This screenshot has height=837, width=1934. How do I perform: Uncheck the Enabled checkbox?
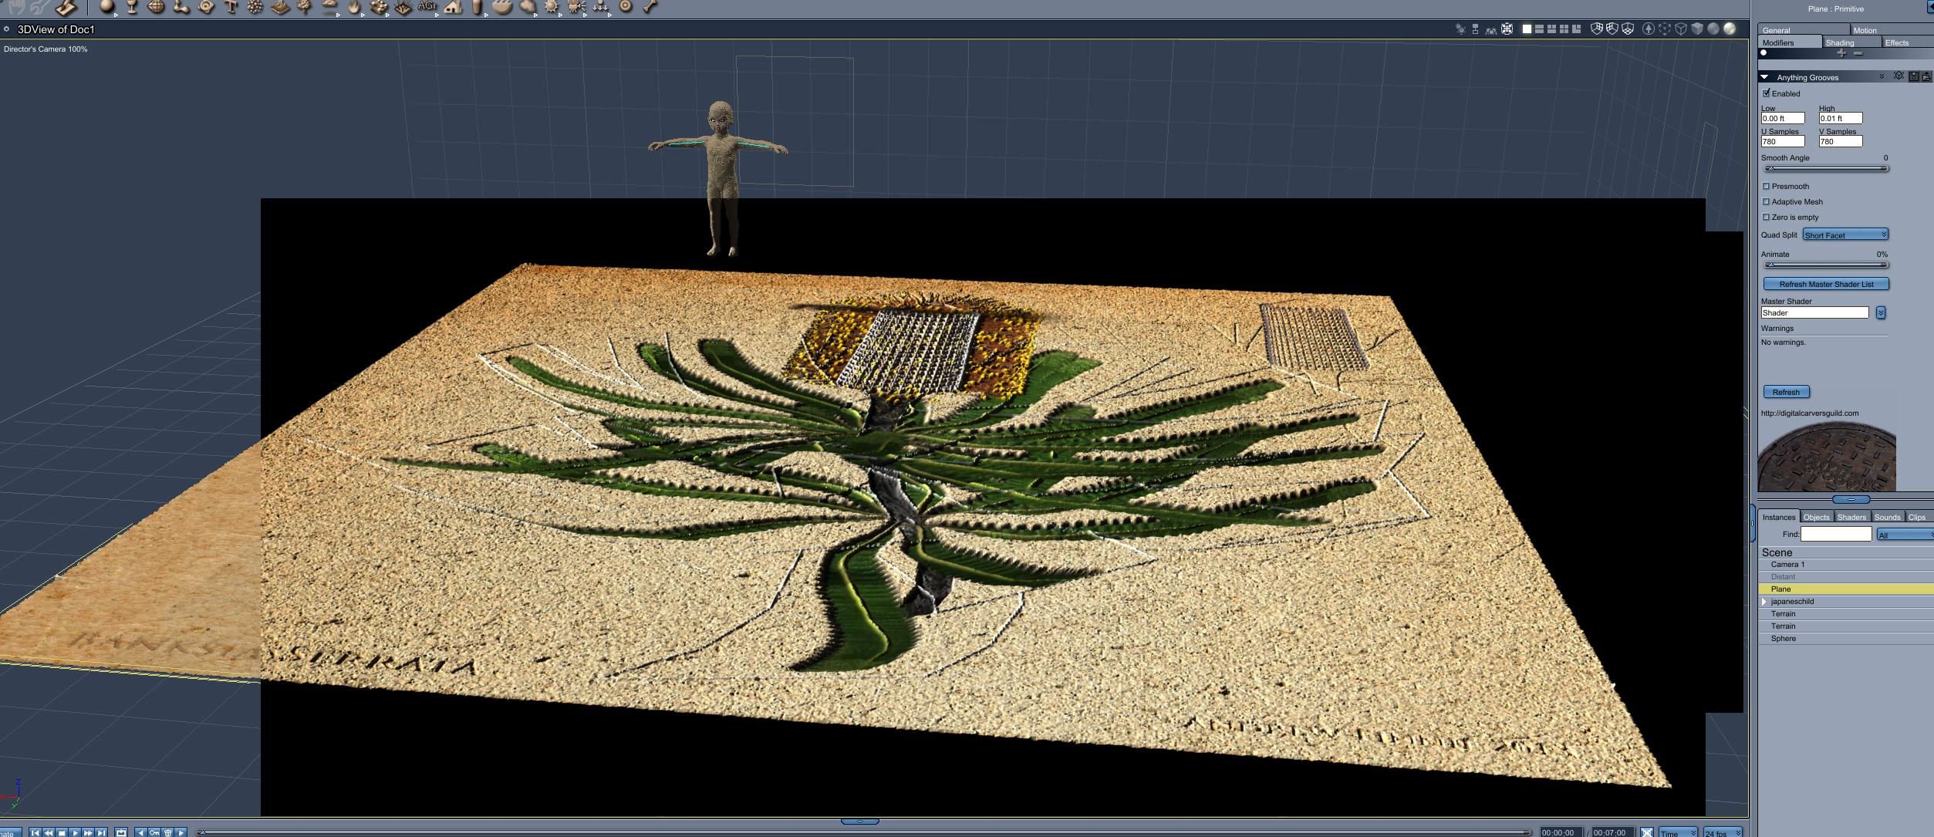coord(1767,93)
